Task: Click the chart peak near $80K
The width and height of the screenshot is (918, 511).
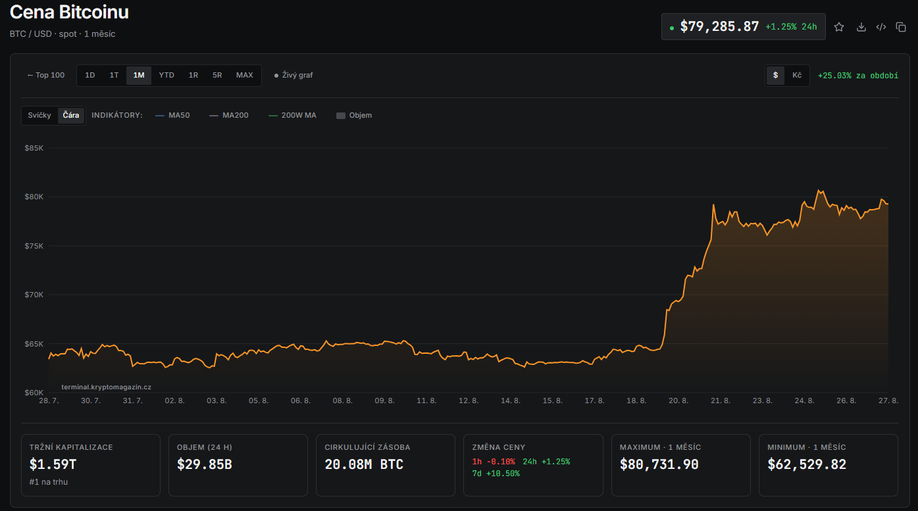Action: [819, 191]
